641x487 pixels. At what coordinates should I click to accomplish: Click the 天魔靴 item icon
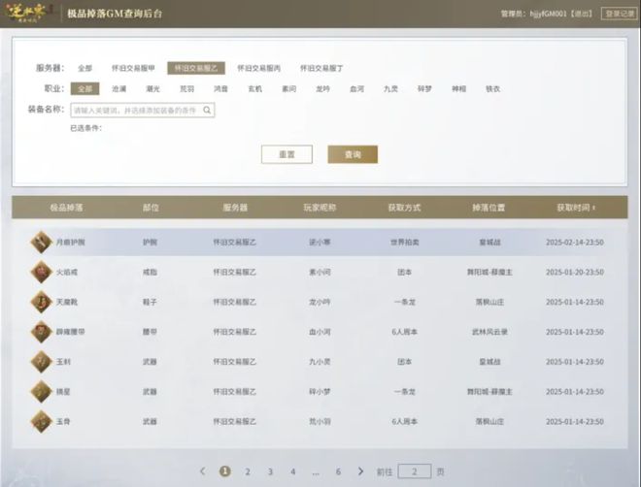42,302
